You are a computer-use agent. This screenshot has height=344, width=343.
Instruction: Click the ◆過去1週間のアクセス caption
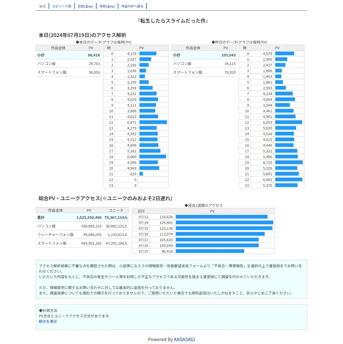click(x=204, y=205)
